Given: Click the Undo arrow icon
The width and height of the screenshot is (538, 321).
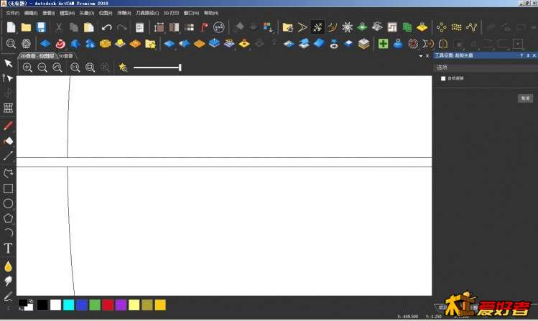Looking at the screenshot, I should tap(106, 27).
